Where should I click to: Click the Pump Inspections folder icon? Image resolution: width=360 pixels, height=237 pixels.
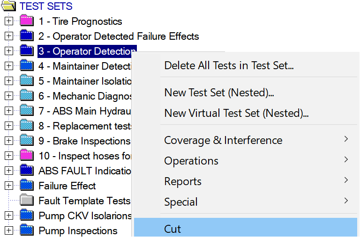[27, 230]
